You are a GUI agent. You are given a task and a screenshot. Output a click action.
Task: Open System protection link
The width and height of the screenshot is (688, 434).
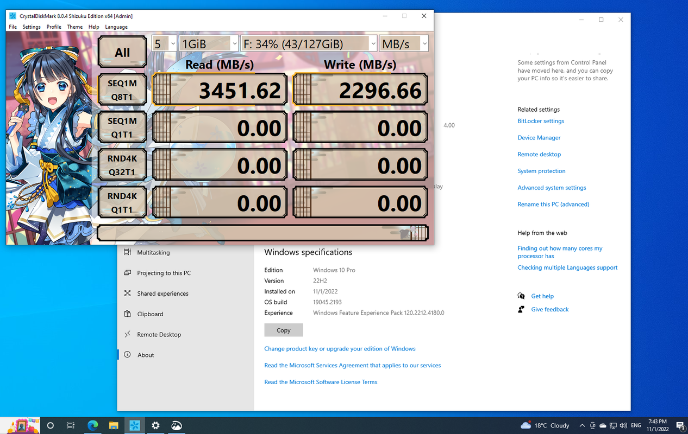541,171
